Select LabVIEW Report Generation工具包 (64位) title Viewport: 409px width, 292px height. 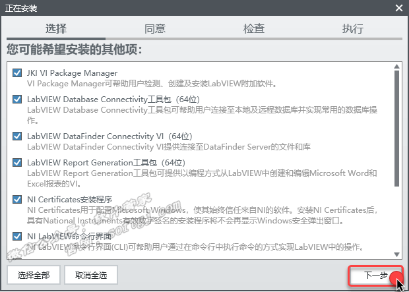click(x=106, y=163)
